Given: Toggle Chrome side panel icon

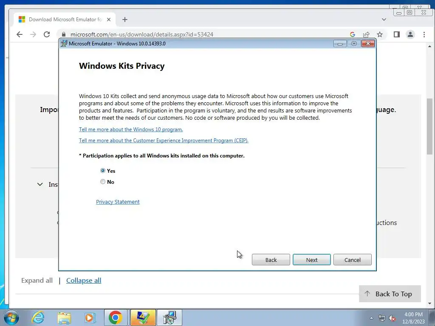Looking at the screenshot, I should (x=397, y=34).
